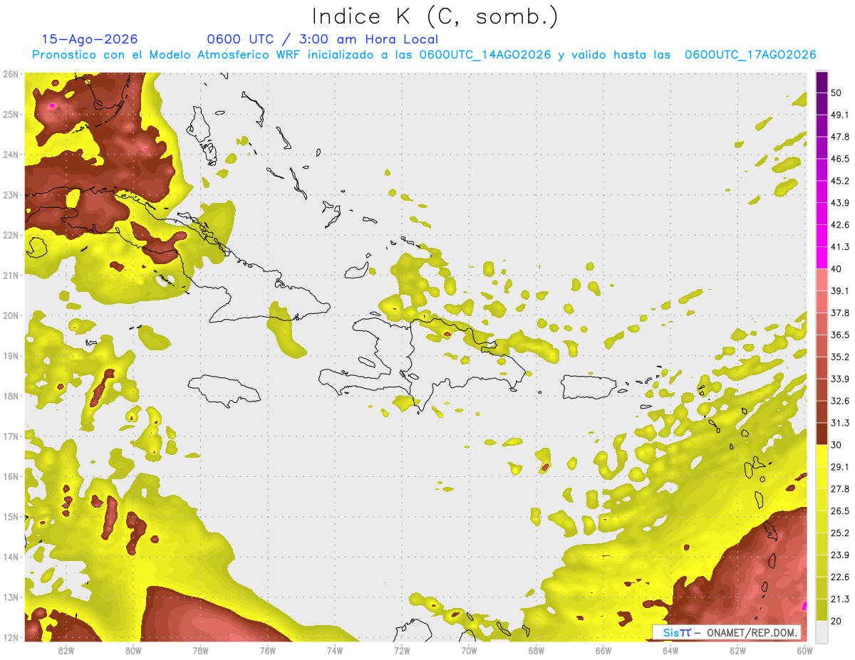This screenshot has height=660, width=855.
Task: Click the colorbar value 43.9
Action: coord(840,203)
